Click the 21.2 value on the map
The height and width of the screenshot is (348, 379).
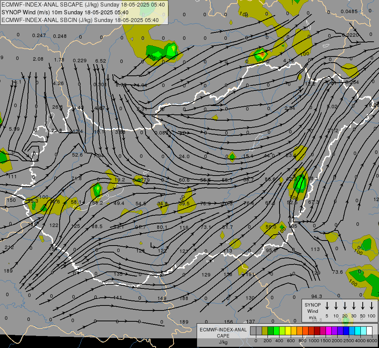coord(333,131)
